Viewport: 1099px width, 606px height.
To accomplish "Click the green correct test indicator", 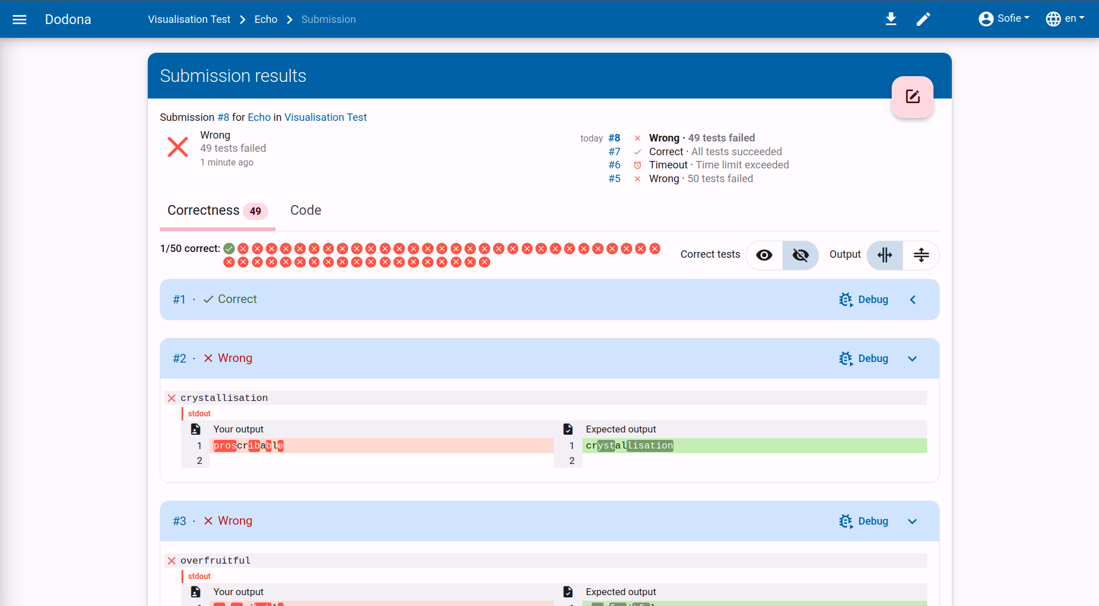I will click(x=229, y=249).
